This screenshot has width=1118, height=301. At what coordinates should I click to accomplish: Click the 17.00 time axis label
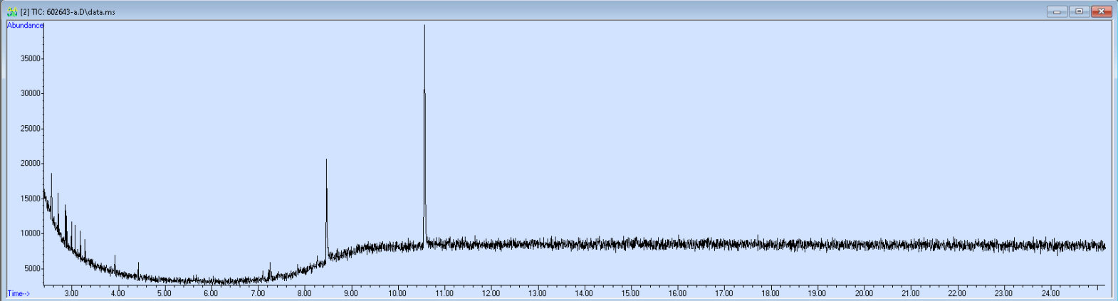tap(724, 293)
